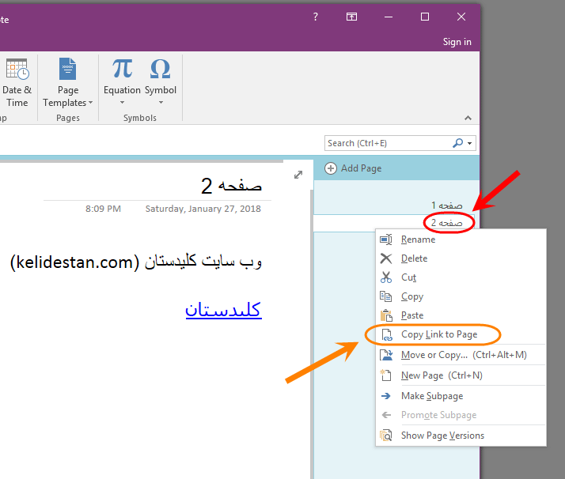The height and width of the screenshot is (479, 565).
Task: Click the scissors Cut icon
Action: pyautogui.click(x=386, y=277)
